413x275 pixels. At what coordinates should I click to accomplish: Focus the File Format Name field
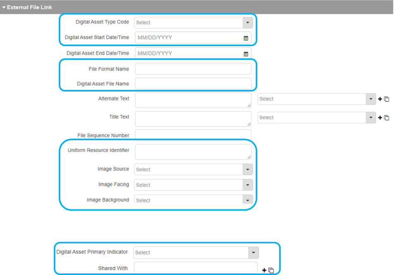[x=193, y=69]
